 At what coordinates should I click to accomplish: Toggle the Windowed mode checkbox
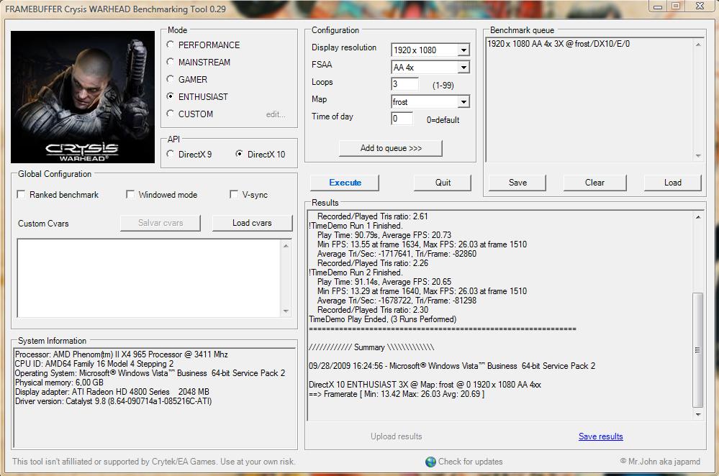130,194
